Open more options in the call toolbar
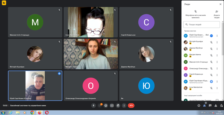 pyautogui.click(x=124, y=105)
